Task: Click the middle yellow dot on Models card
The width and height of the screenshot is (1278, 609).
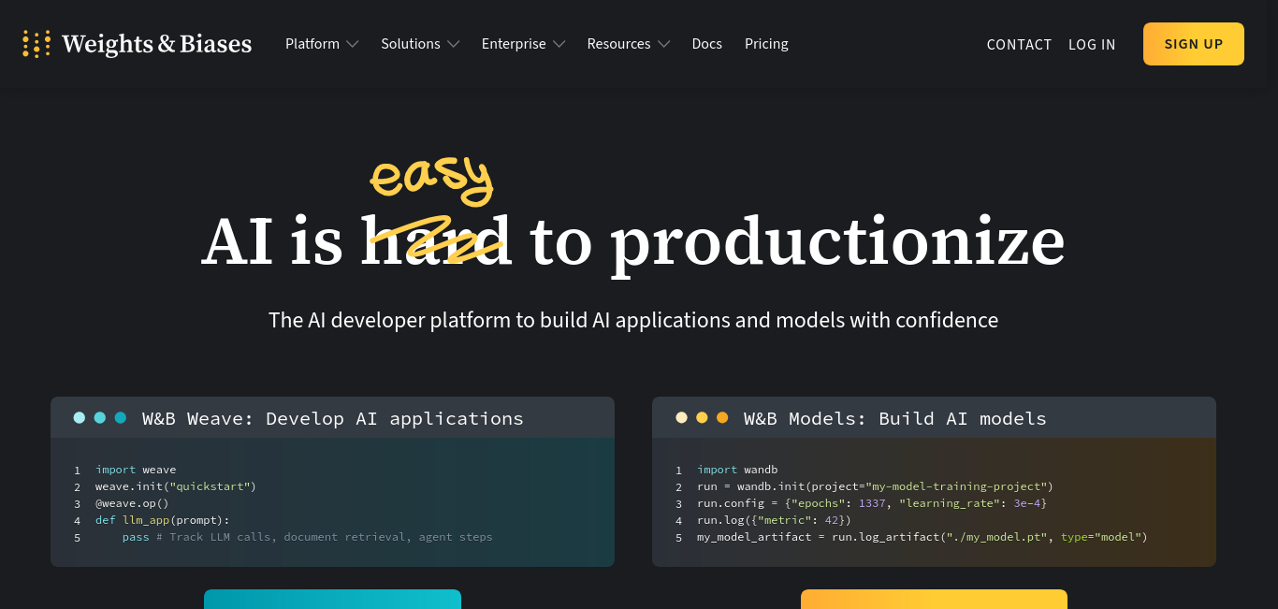Action: (x=702, y=418)
